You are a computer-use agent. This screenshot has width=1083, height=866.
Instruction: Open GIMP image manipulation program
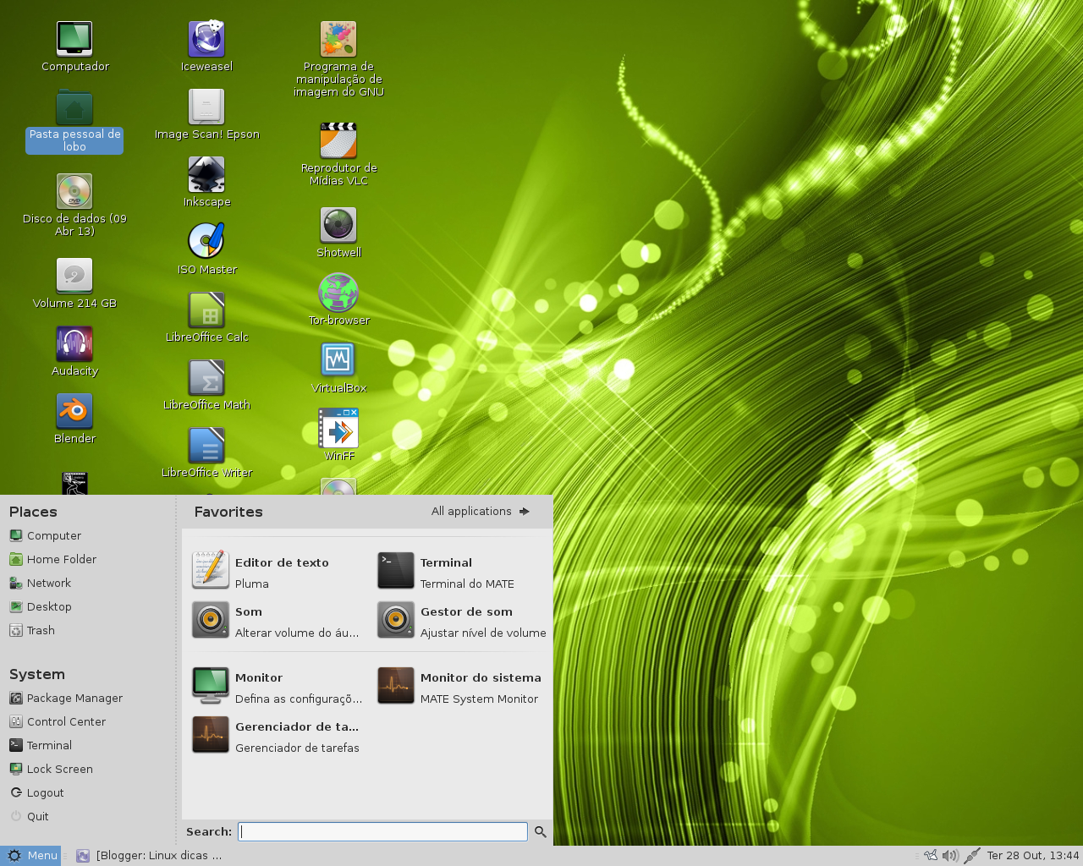coord(338,38)
